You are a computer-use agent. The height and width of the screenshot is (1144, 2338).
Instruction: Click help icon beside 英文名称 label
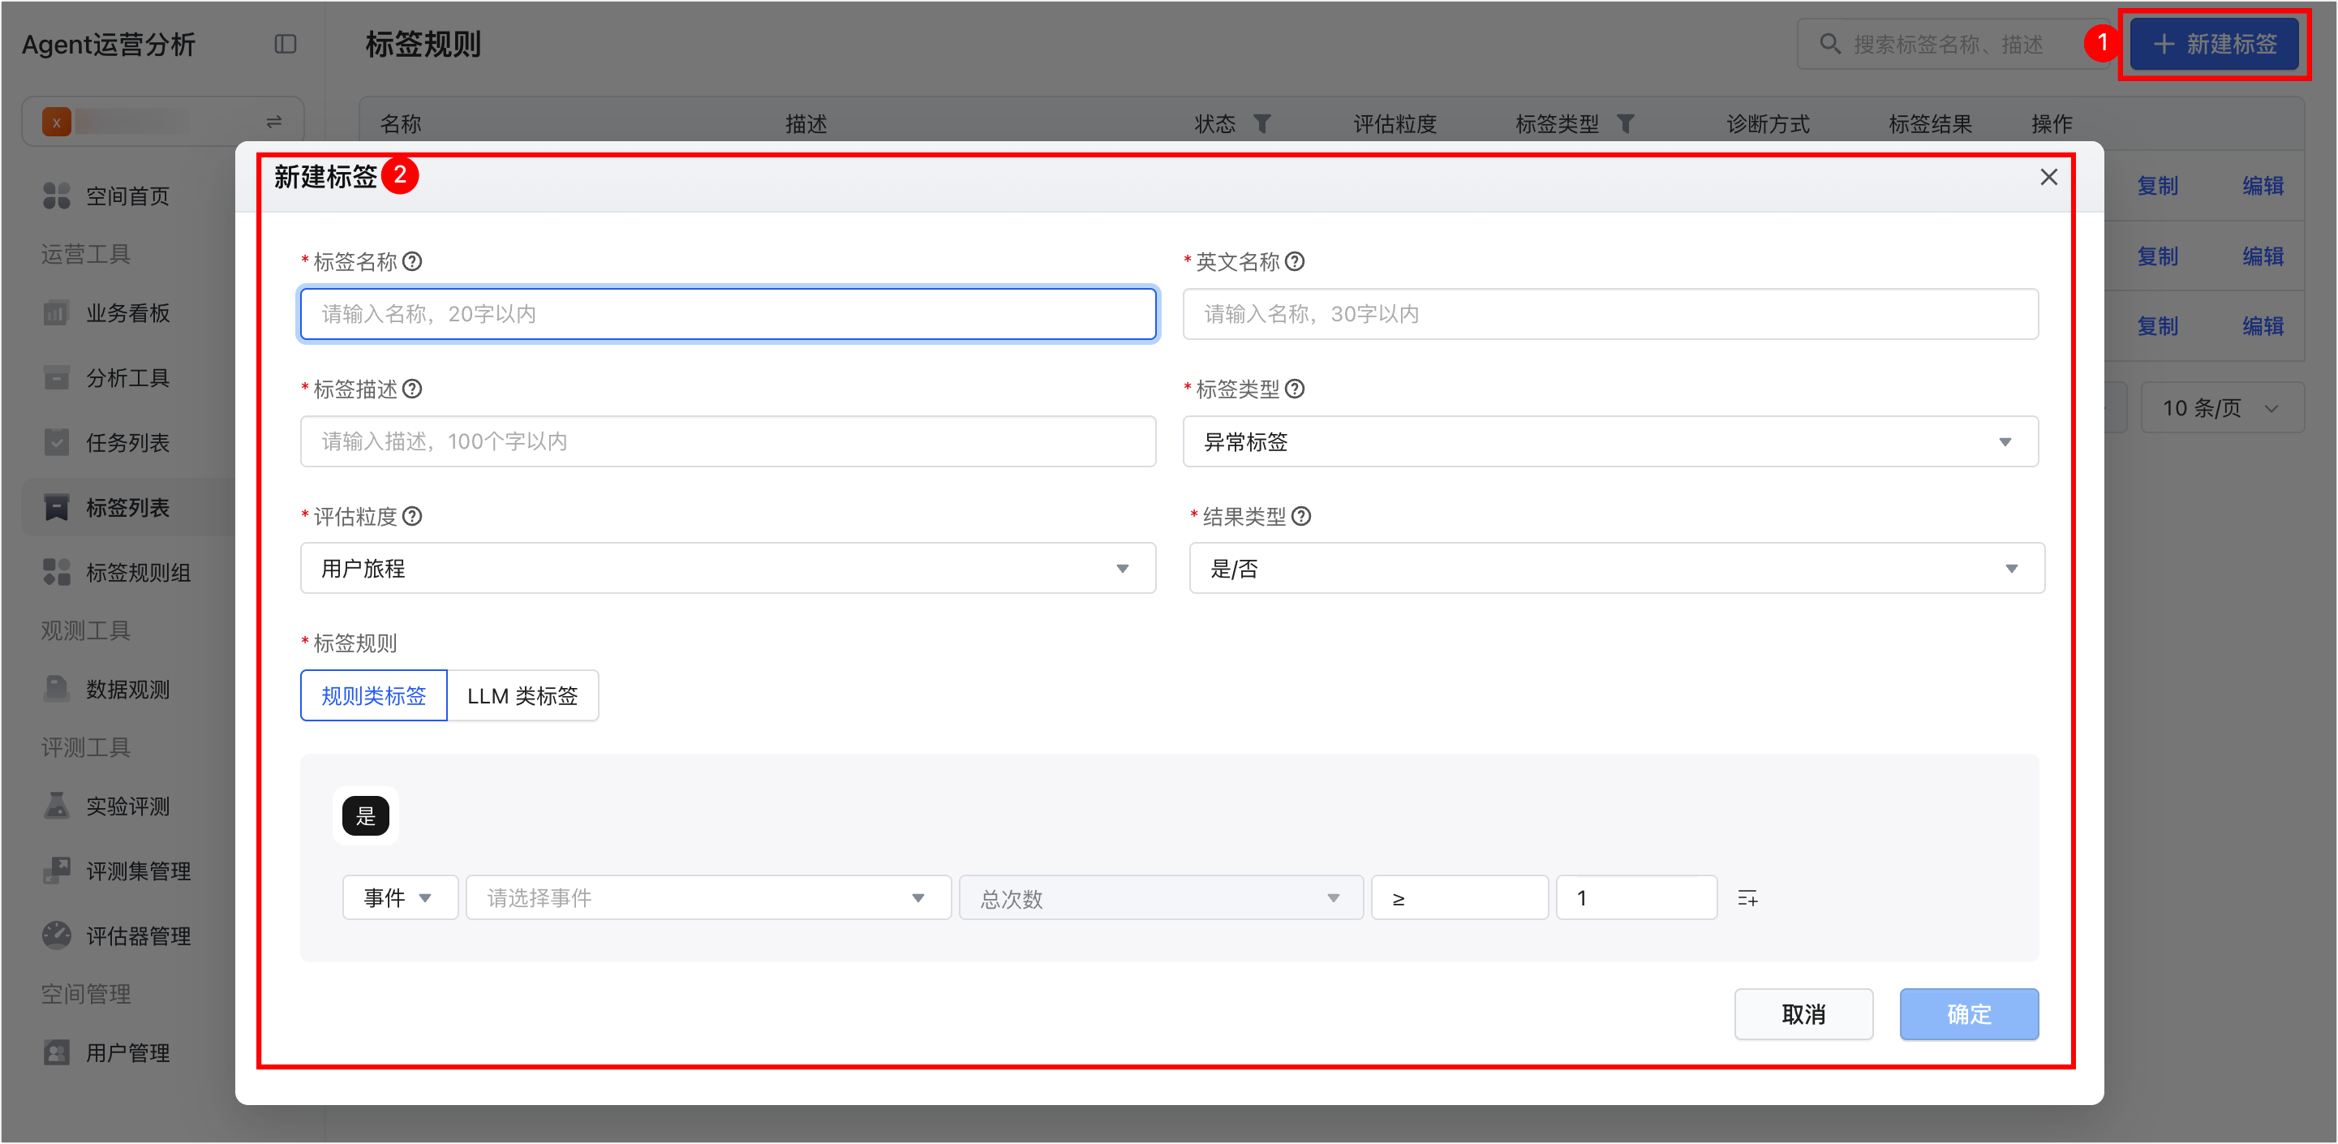(1296, 261)
